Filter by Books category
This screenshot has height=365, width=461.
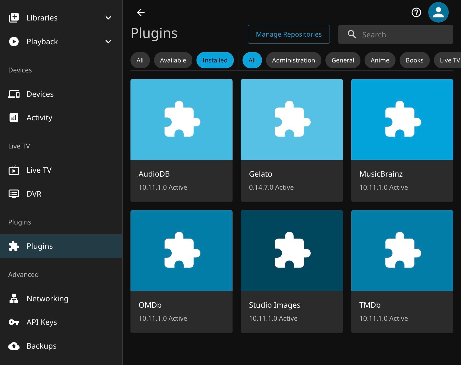pos(414,60)
